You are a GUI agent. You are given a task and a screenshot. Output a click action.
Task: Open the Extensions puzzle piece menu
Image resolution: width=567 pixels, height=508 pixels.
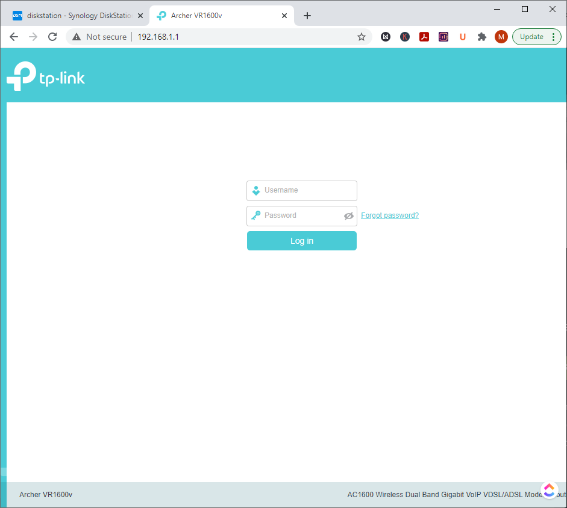coord(481,37)
